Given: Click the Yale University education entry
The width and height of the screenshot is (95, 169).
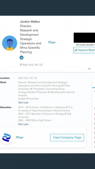Looking at the screenshot, I should coord(45,115).
